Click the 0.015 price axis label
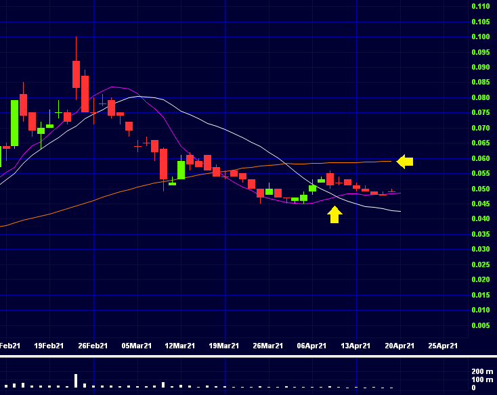This screenshot has height=395, width=497. [x=481, y=295]
